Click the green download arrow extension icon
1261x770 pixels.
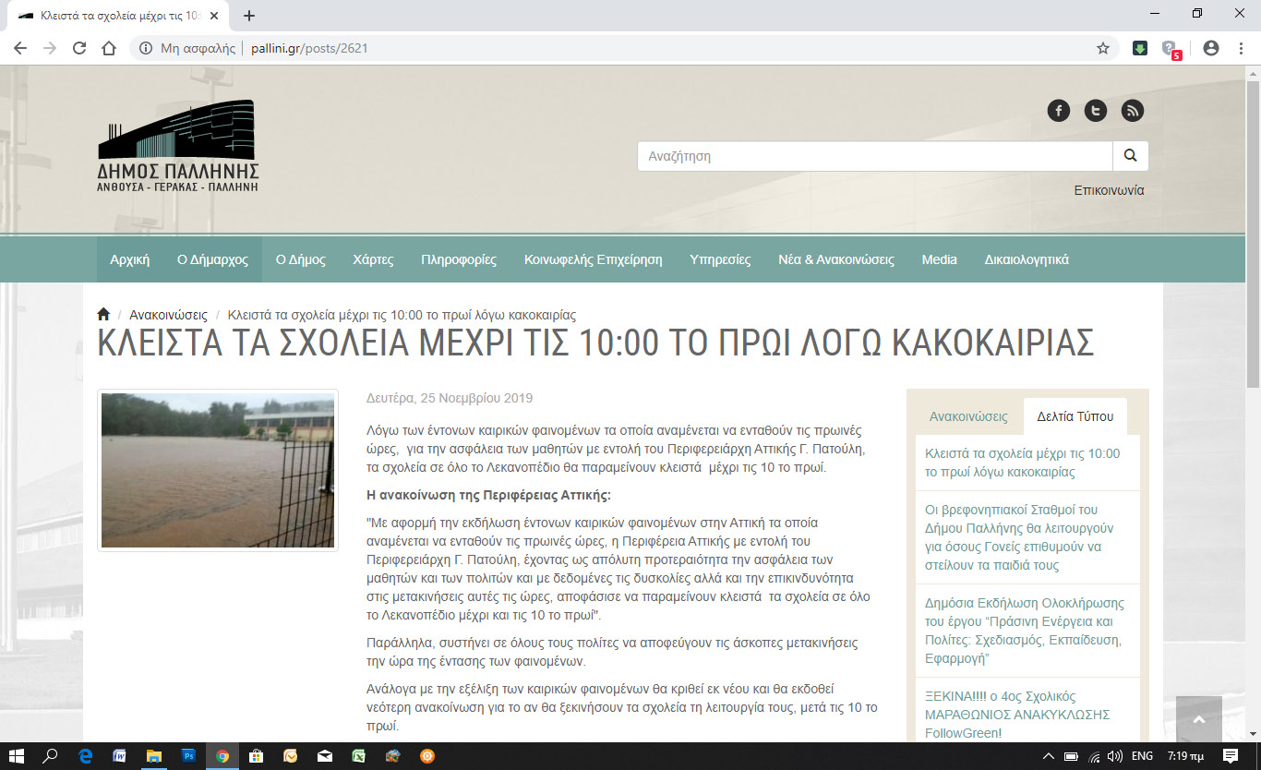(x=1140, y=48)
